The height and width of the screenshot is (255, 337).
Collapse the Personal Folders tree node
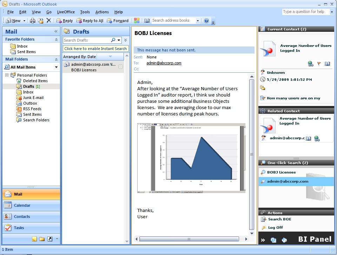7,75
